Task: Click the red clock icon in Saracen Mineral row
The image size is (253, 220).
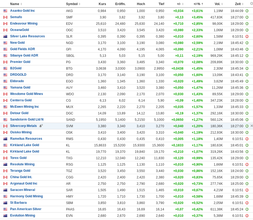Action: (247, 190)
